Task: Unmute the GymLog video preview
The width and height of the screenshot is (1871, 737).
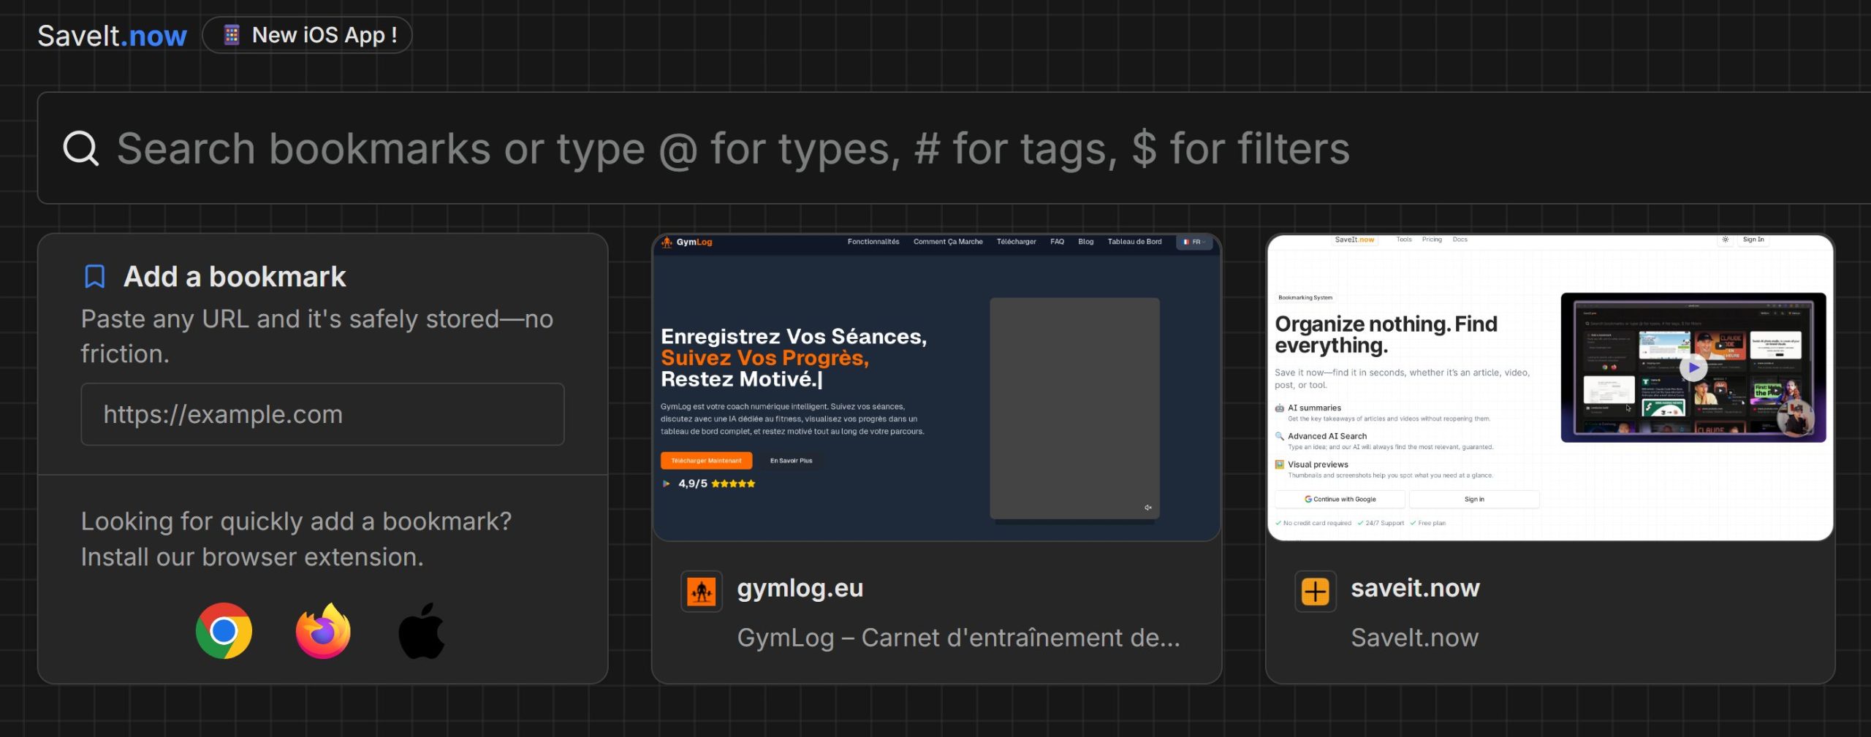Action: tap(1149, 508)
